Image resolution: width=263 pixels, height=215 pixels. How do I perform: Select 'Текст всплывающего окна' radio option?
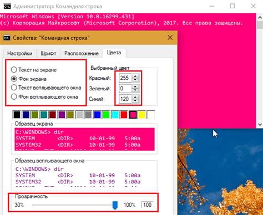click(x=14, y=88)
